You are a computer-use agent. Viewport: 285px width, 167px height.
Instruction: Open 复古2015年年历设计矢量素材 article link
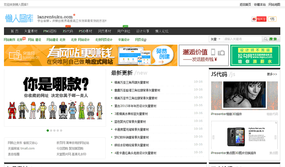pos(135,106)
